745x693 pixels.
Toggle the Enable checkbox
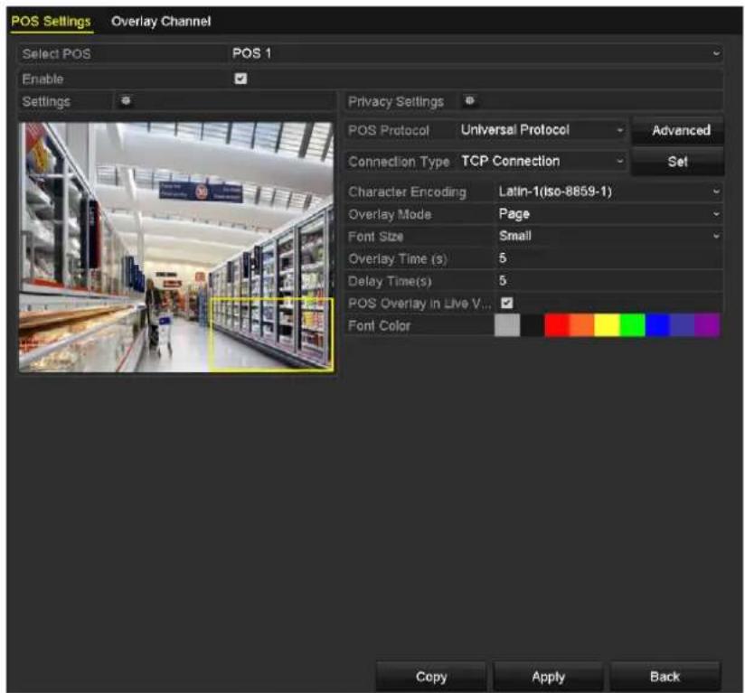pyautogui.click(x=240, y=79)
